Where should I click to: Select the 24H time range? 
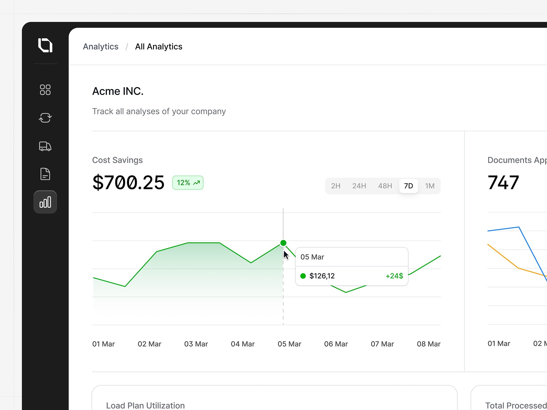point(359,186)
